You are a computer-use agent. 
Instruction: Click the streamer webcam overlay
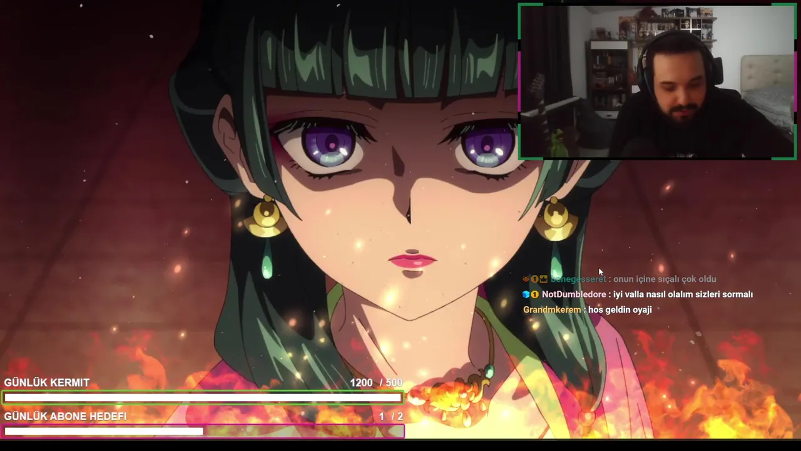[x=657, y=81]
